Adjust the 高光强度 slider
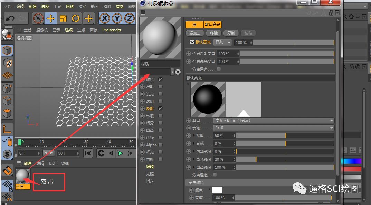Viewport: 371px width, 205px height. tap(285, 159)
